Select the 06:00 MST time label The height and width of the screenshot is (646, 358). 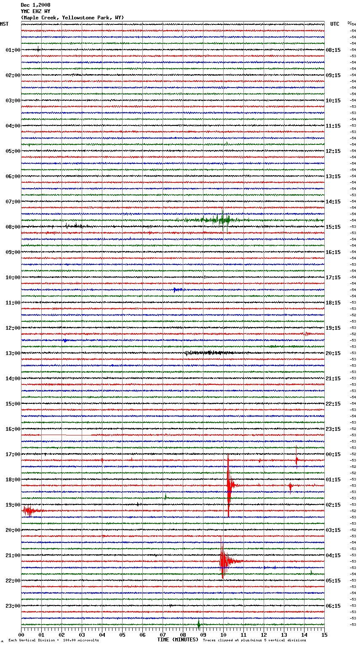tap(13, 176)
